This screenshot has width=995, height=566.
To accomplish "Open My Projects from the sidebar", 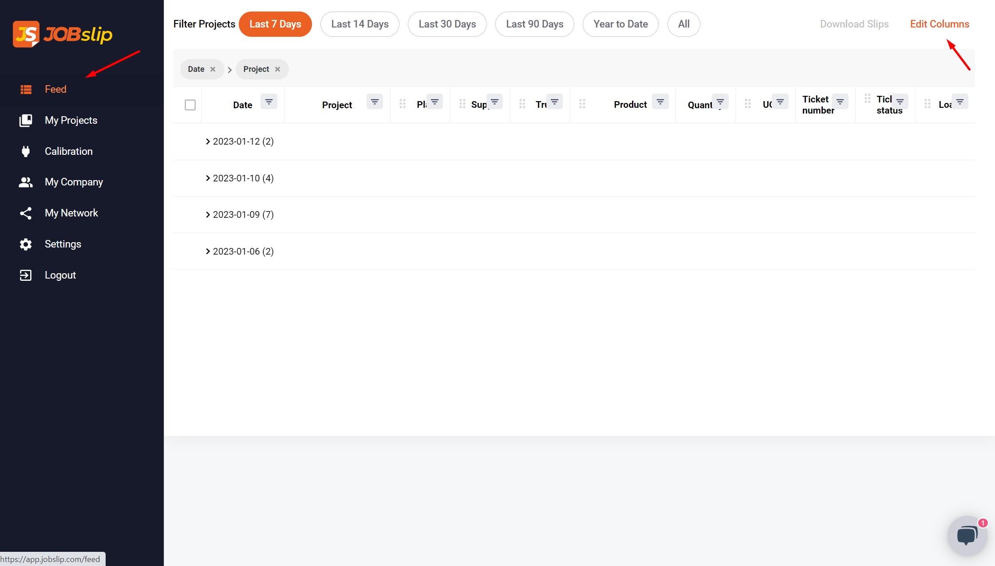I will click(71, 120).
